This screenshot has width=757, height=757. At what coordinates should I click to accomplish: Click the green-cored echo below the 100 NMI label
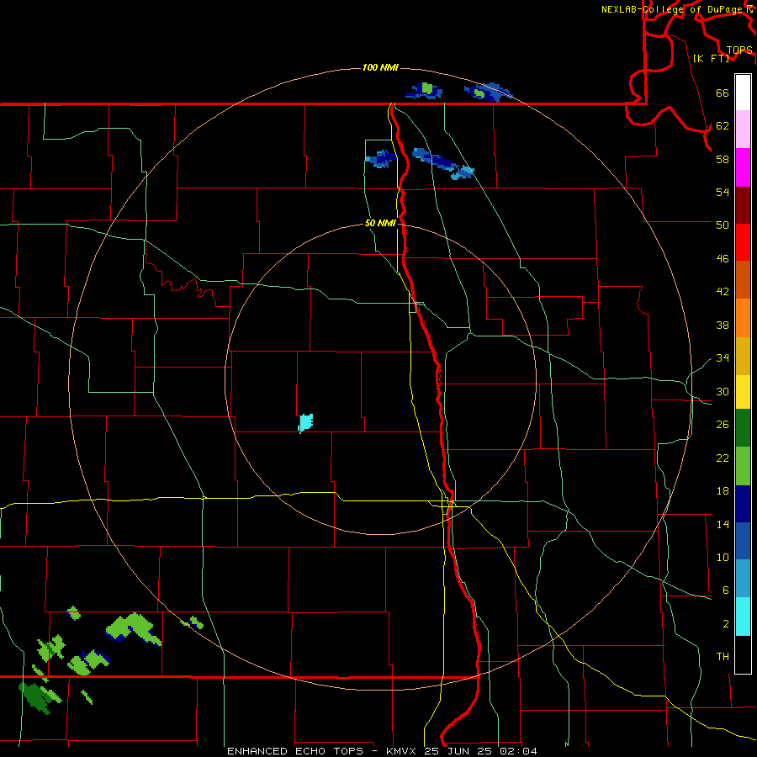[425, 90]
